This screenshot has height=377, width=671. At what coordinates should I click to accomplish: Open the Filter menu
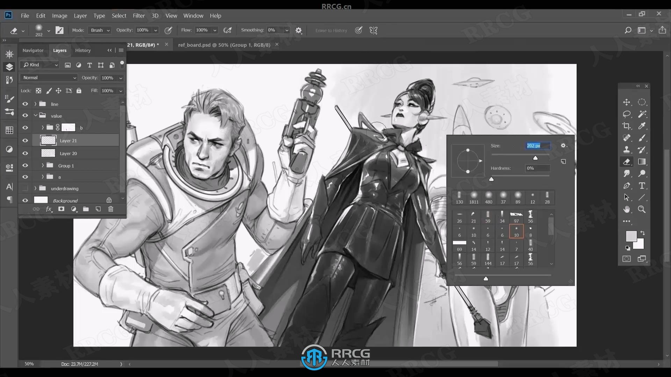pos(139,16)
